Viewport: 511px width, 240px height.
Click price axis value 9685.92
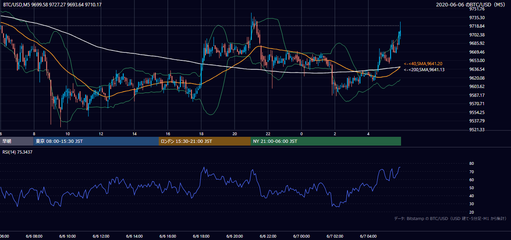477,43
